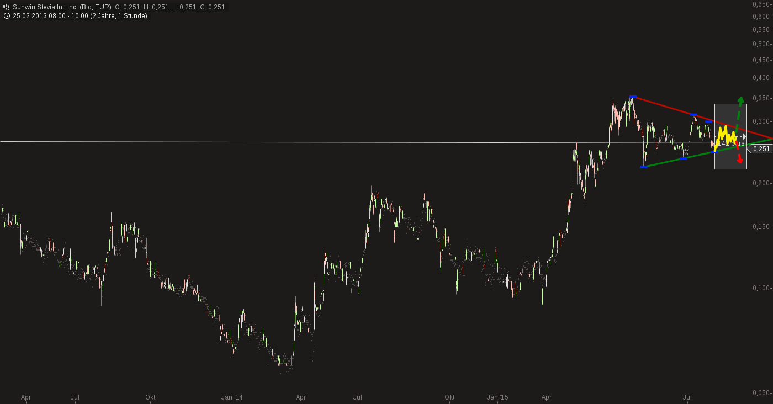
Task: Click the current price tag 0,251
Action: (760, 148)
